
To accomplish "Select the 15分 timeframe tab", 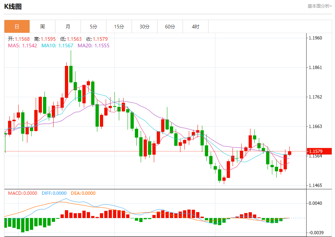I will click(119, 27).
